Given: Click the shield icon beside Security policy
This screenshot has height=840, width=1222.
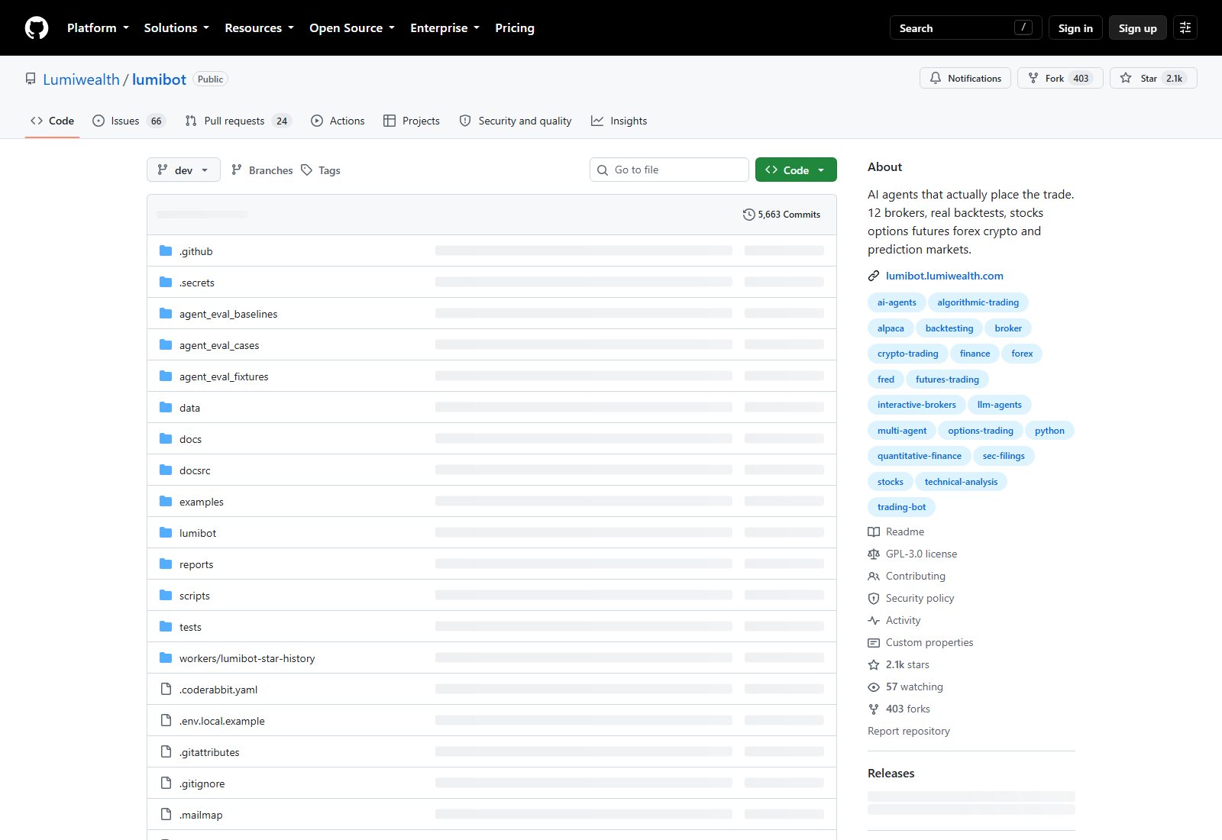Looking at the screenshot, I should 874,598.
